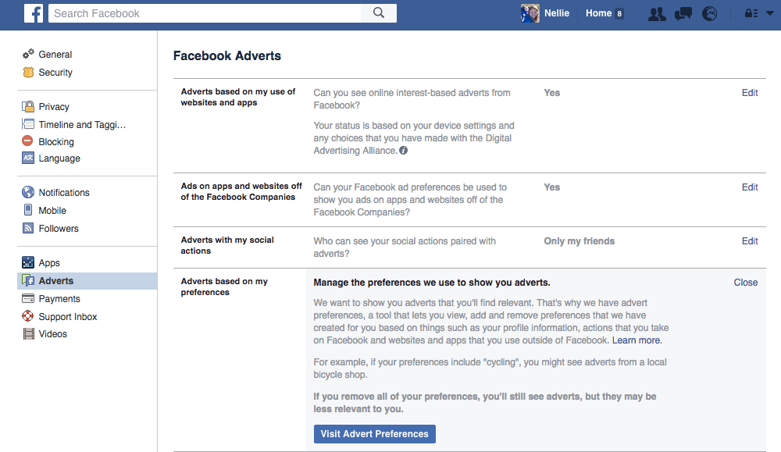Open the messages icon
The image size is (781, 452).
(x=683, y=14)
